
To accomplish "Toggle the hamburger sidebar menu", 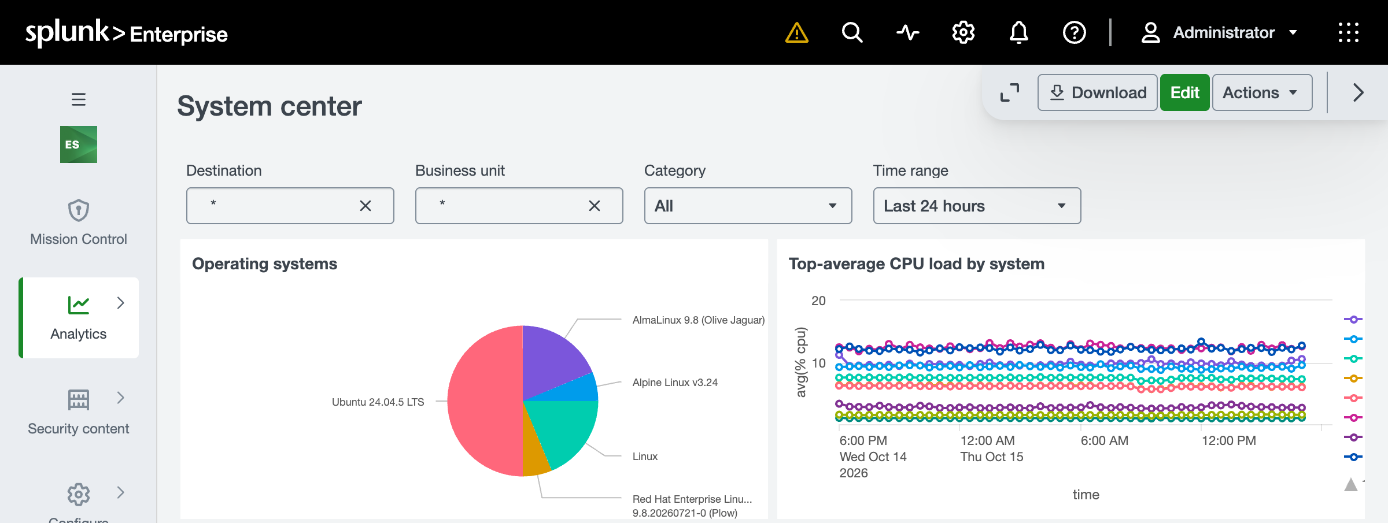I will tap(79, 99).
